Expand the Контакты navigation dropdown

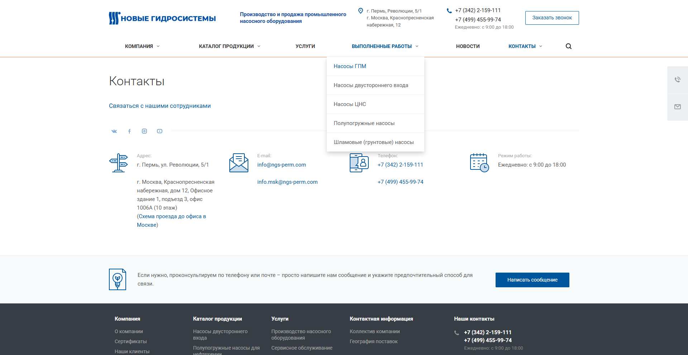click(525, 46)
